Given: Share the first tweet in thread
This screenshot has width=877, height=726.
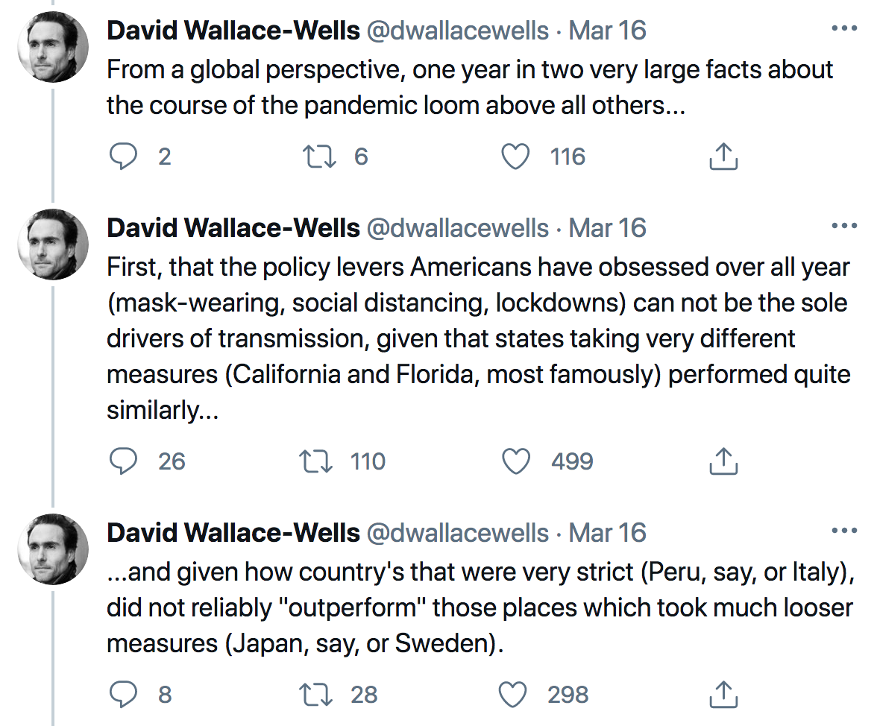Looking at the screenshot, I should click(x=722, y=157).
